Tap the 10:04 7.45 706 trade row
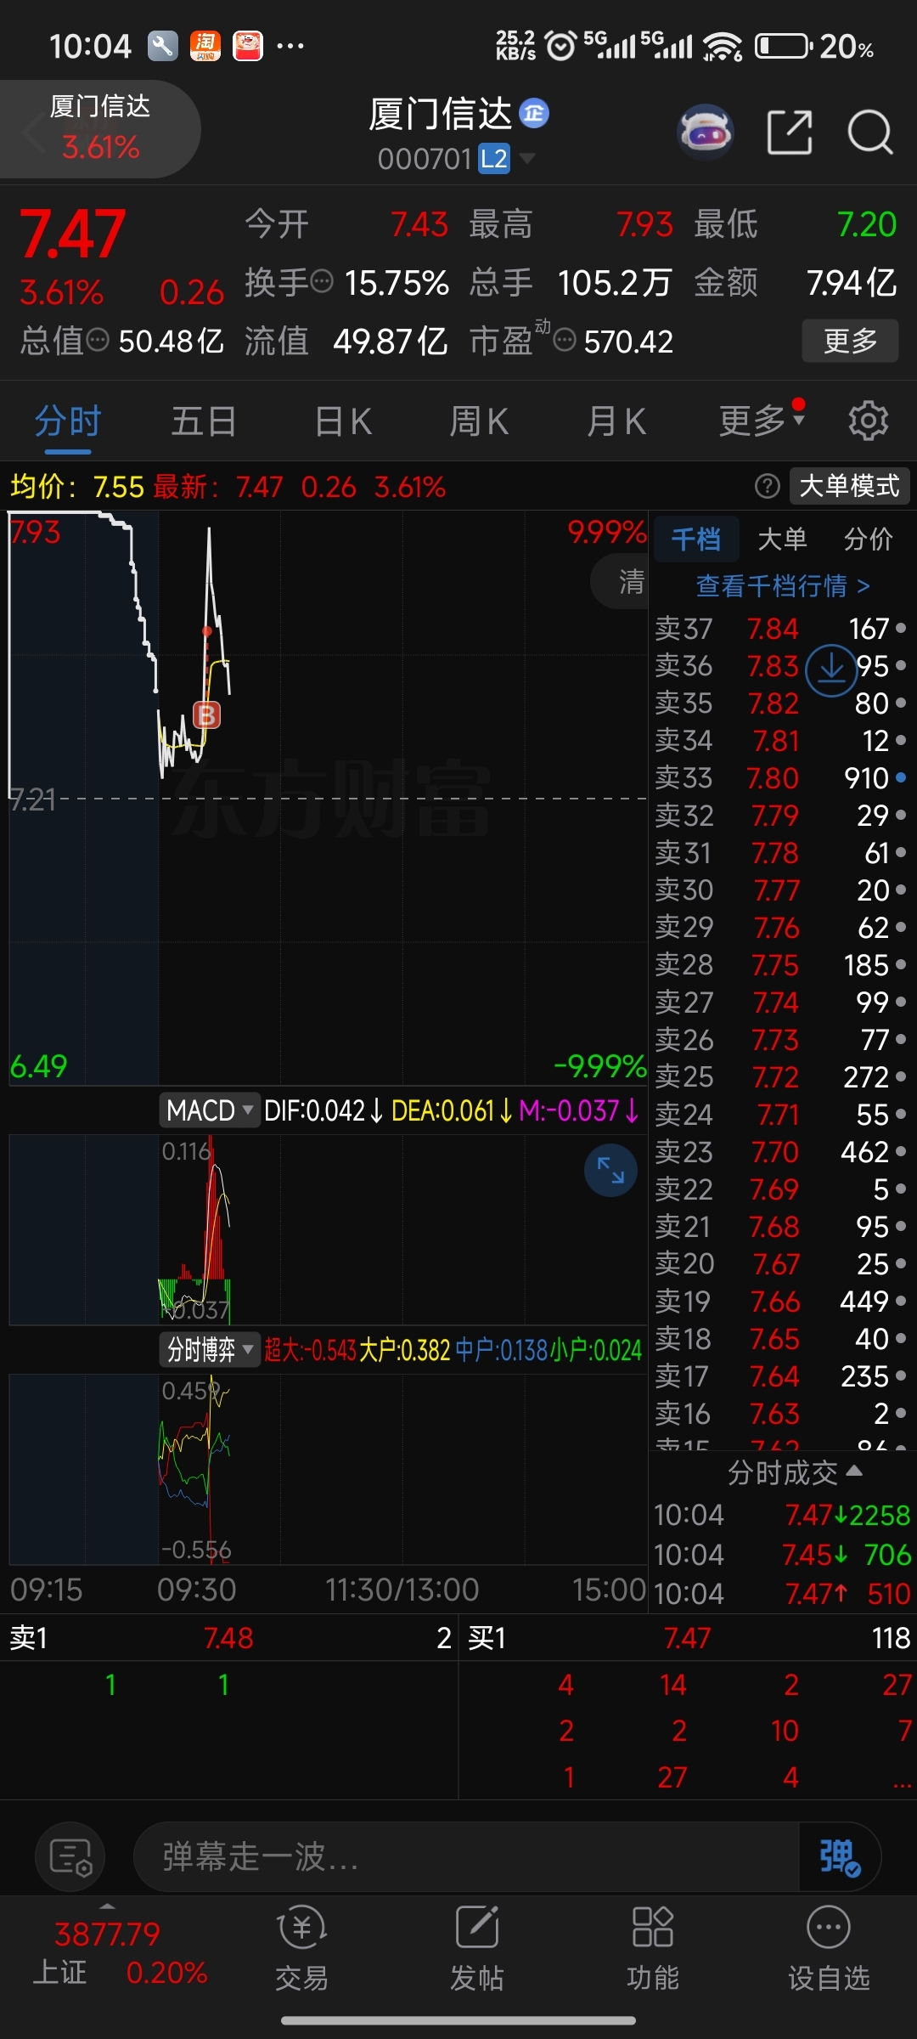Viewport: 917px width, 2039px height. click(781, 1555)
